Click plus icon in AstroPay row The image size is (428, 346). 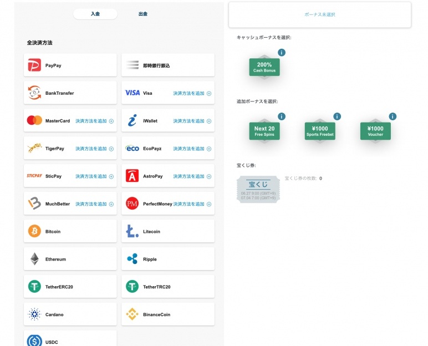[x=209, y=176]
